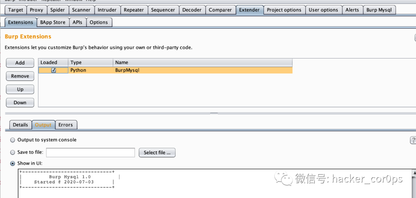Select the Intruder tab
This screenshot has height=198, width=416.
click(x=107, y=10)
